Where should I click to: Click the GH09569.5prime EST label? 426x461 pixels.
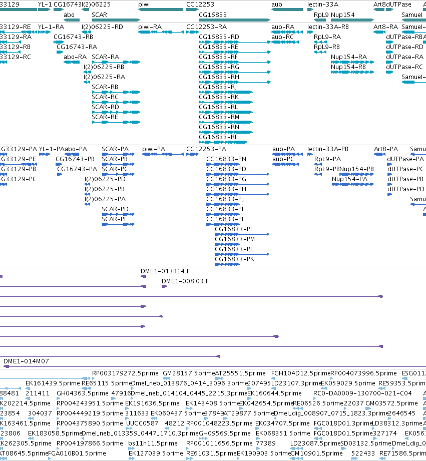click(x=225, y=433)
